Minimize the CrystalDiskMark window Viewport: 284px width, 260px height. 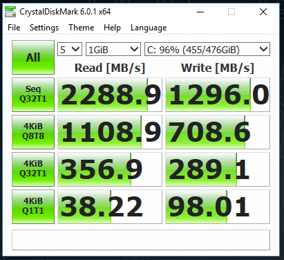[x=200, y=12]
